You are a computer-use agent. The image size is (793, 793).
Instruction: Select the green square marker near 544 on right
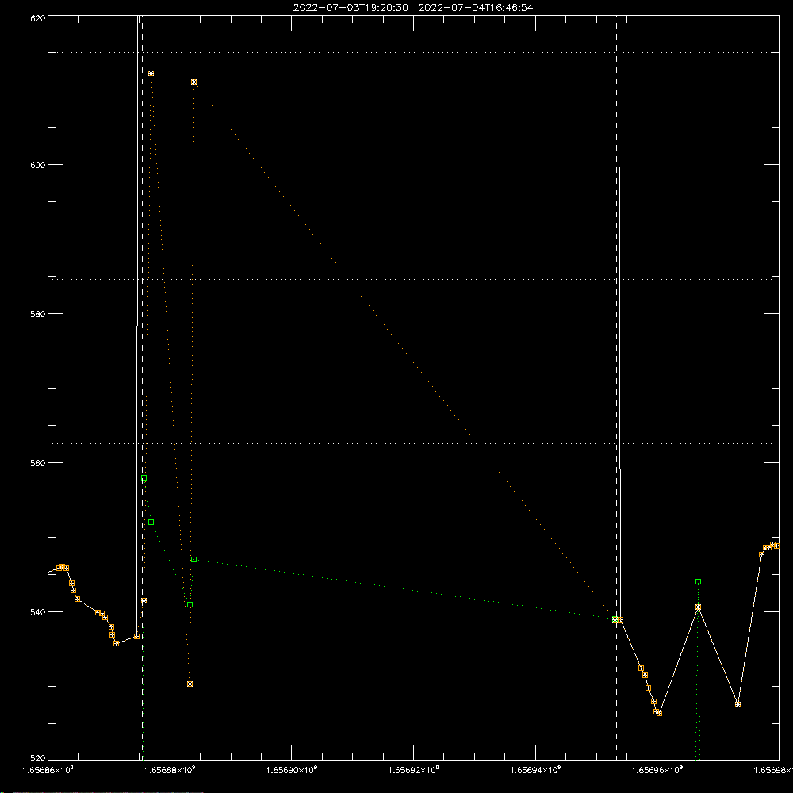(x=698, y=582)
